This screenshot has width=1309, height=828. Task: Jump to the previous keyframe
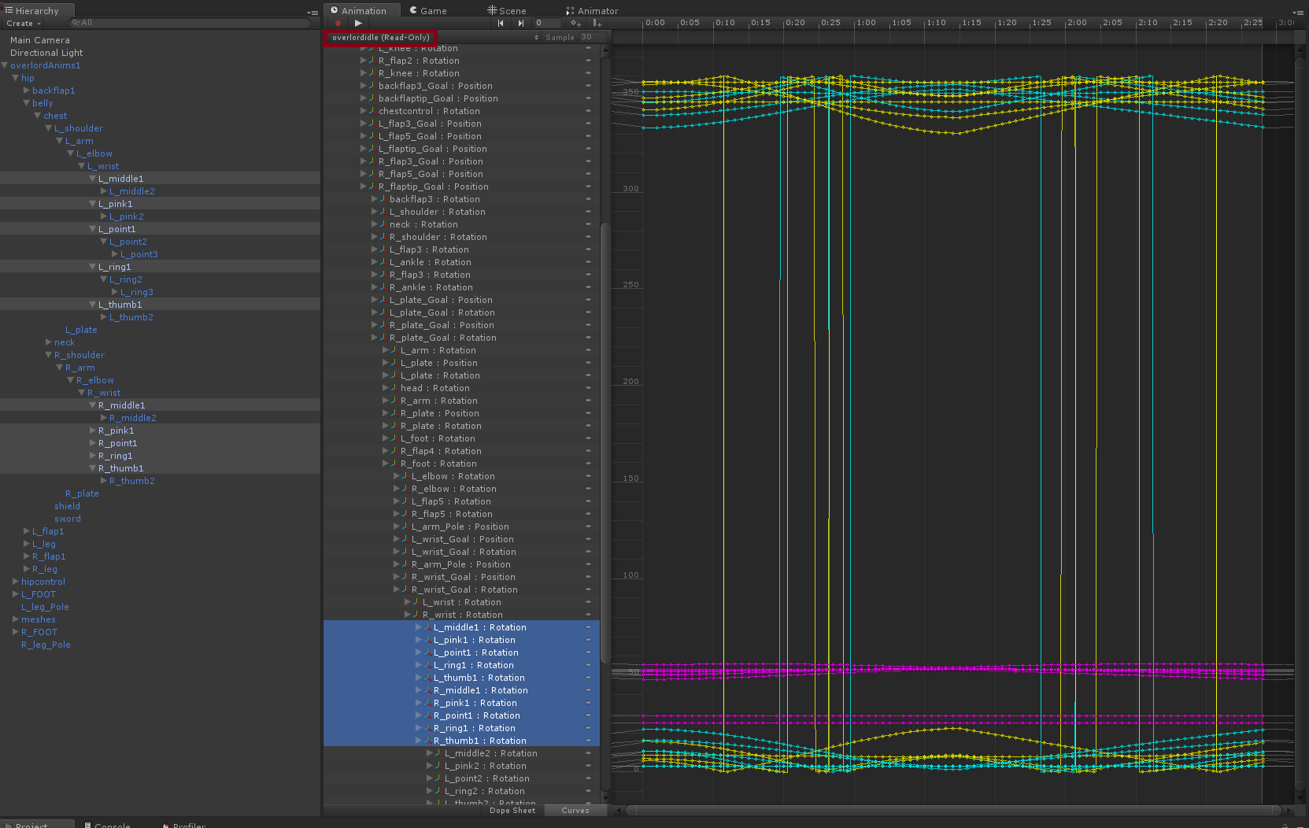[501, 23]
